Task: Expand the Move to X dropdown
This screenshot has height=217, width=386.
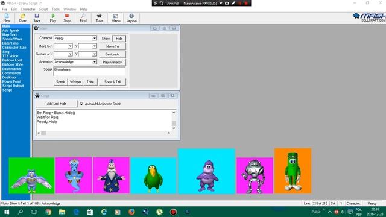Action: coord(70,46)
